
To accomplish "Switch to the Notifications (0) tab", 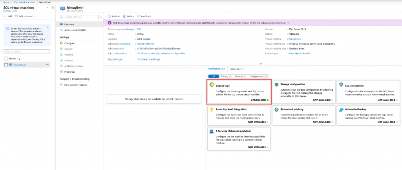I will [216, 69].
